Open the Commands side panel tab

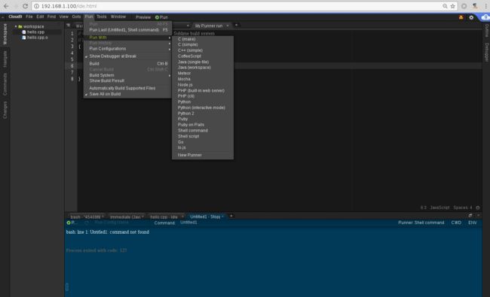pos(5,83)
